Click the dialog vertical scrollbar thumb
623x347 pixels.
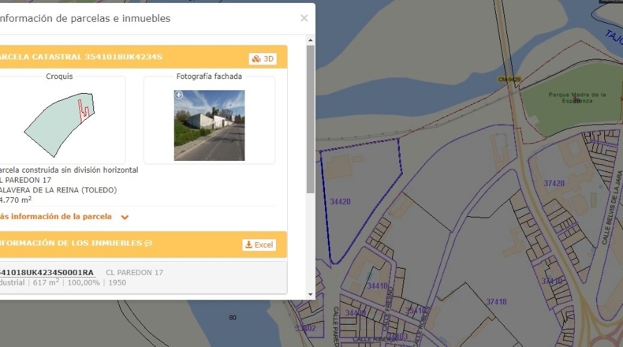(310, 119)
